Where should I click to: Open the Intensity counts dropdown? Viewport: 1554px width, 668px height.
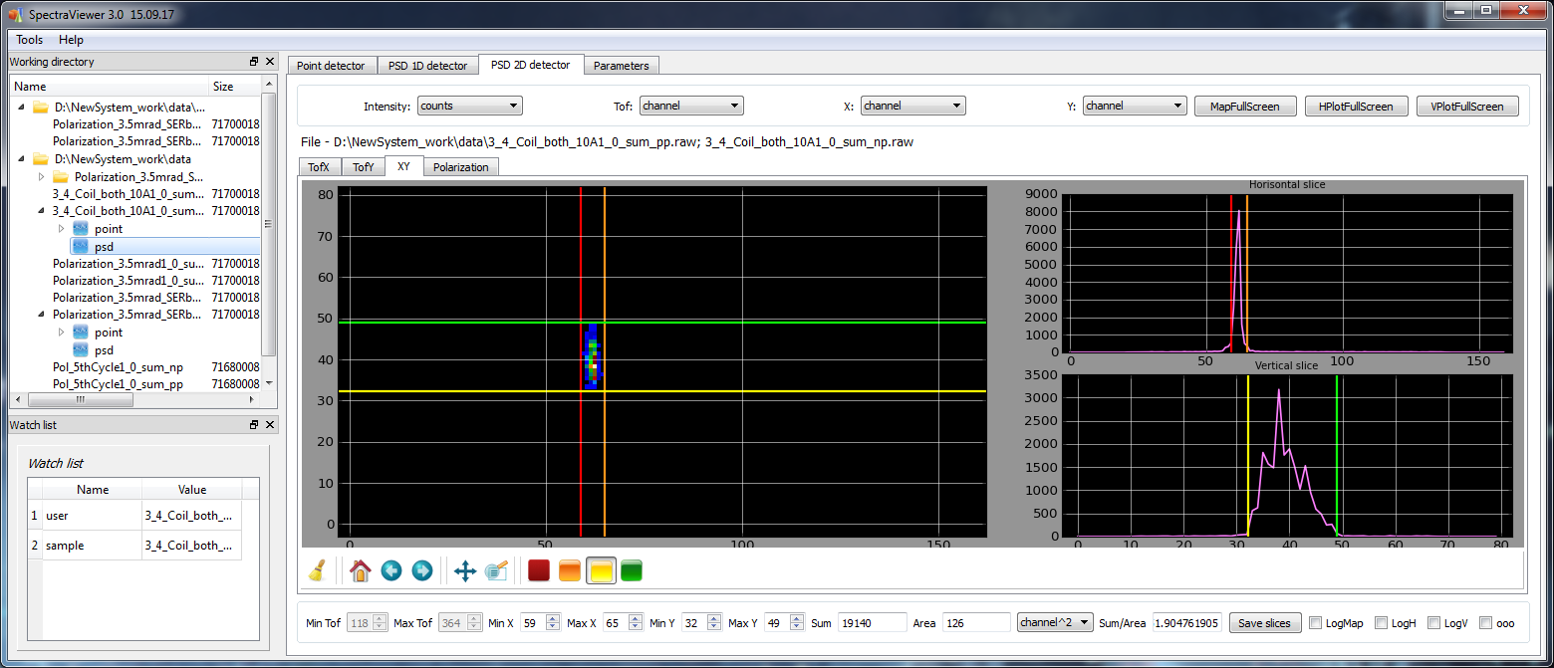coord(469,106)
